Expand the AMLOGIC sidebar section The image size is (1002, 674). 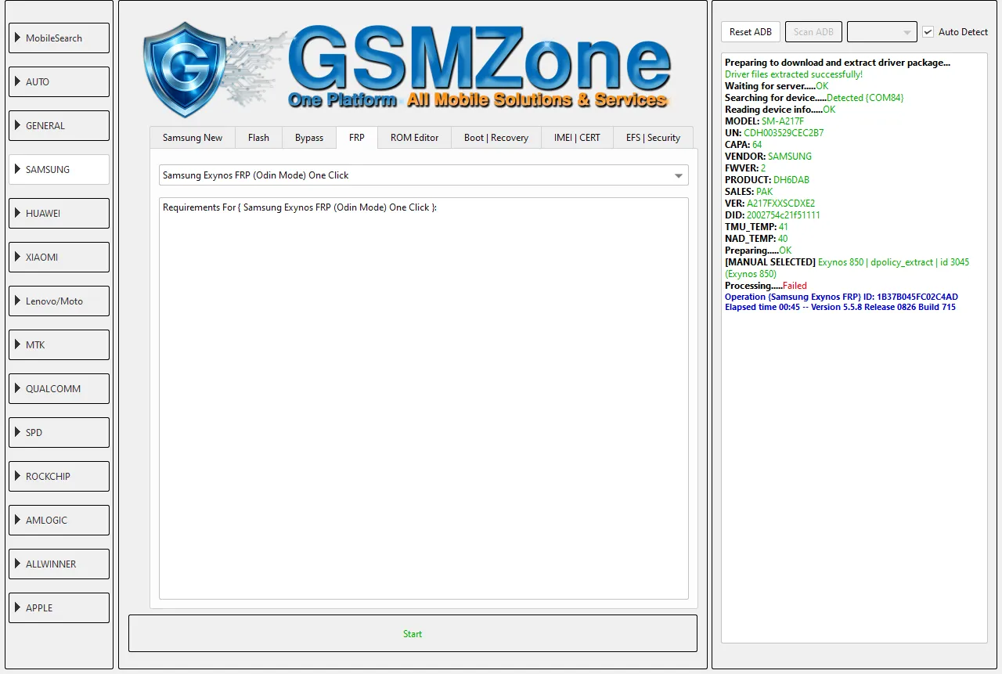tap(59, 520)
